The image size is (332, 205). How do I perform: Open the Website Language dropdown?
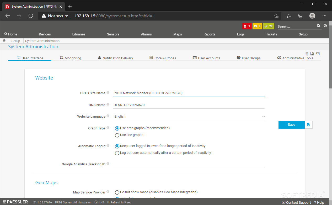[x=189, y=116]
